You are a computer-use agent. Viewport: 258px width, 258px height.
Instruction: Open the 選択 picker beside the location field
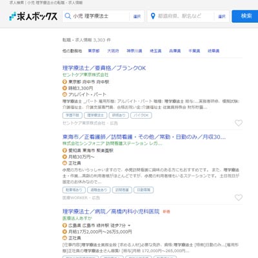click(x=222, y=16)
